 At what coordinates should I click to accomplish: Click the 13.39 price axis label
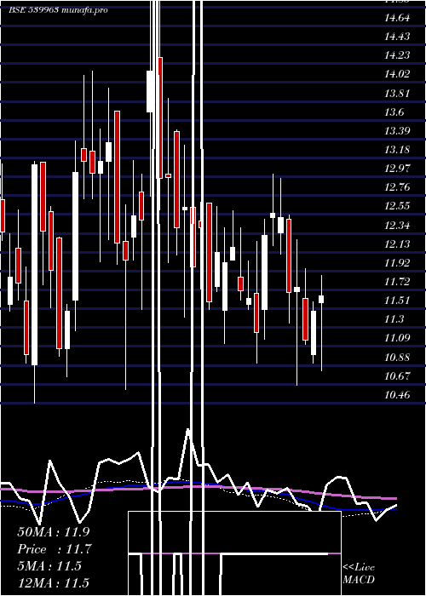click(398, 131)
